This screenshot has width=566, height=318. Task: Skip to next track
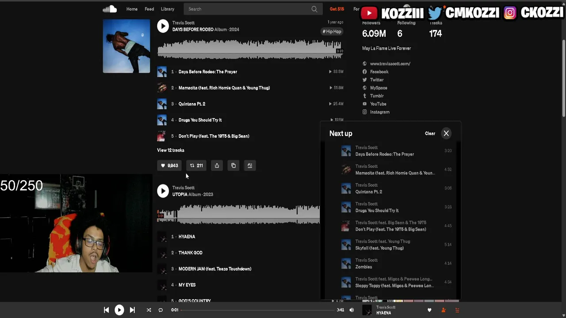coord(132,310)
